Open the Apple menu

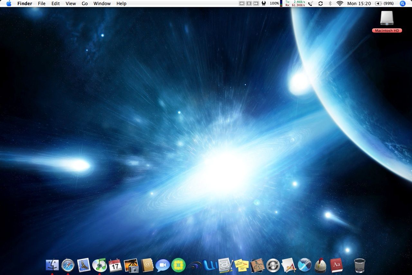pos(9,4)
